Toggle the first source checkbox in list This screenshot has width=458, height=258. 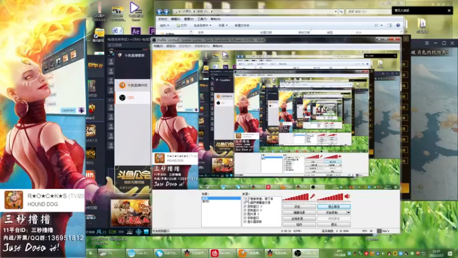(x=245, y=199)
